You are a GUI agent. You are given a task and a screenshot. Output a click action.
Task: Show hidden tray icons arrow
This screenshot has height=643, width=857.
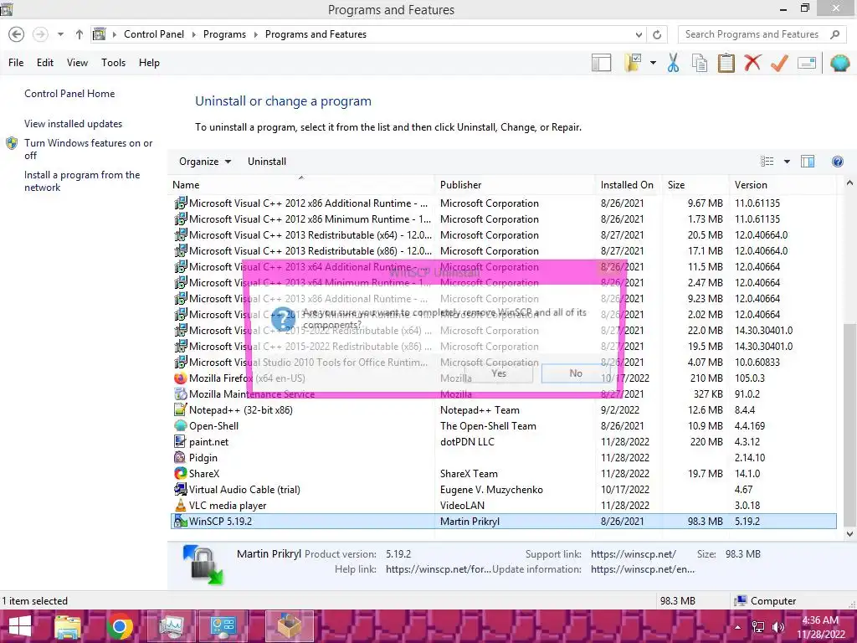pos(738,627)
